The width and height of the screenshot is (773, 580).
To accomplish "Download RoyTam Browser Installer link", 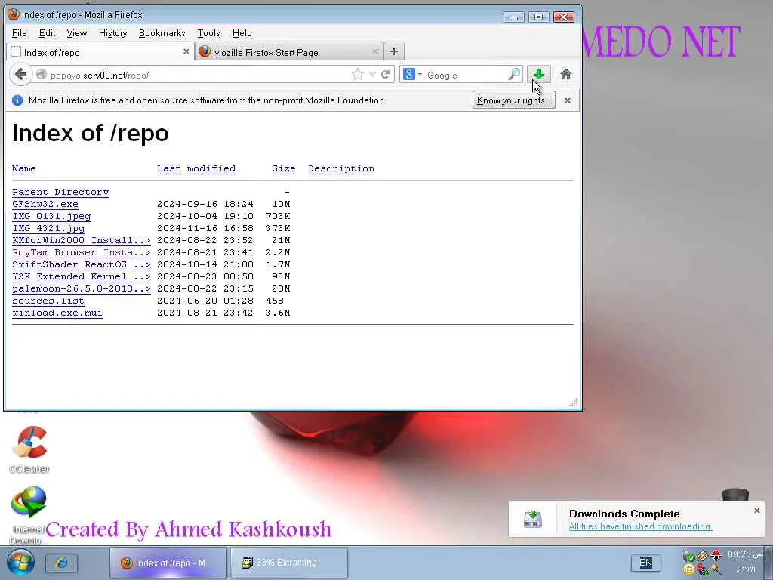I will coord(82,252).
